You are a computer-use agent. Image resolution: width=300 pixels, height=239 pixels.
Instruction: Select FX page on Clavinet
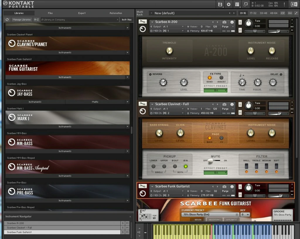tap(221, 138)
